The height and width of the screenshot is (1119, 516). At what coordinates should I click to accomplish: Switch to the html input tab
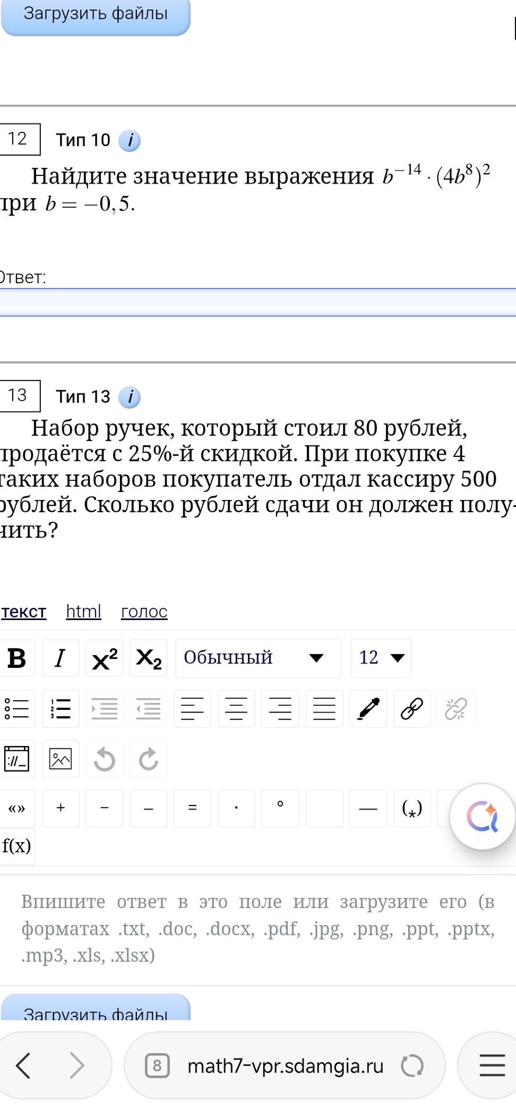(83, 611)
